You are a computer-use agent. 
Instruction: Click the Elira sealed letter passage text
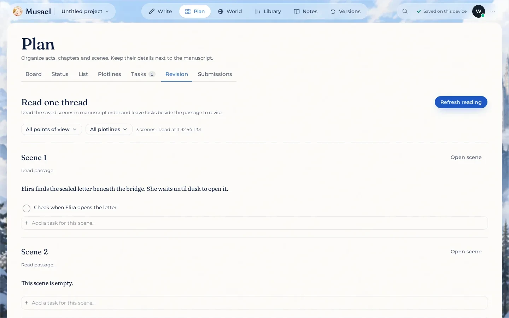coord(125,189)
